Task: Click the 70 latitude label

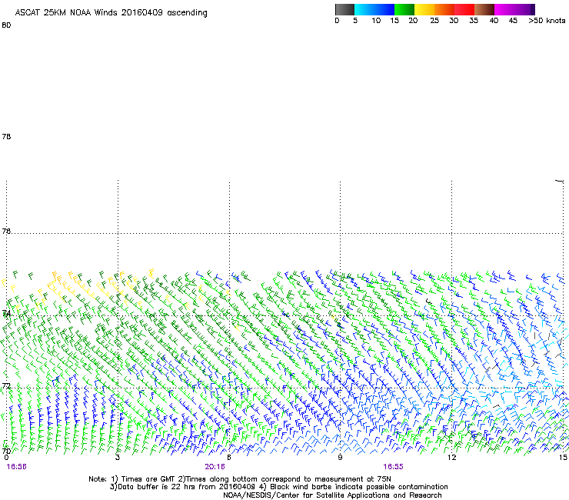Action: tap(6, 452)
